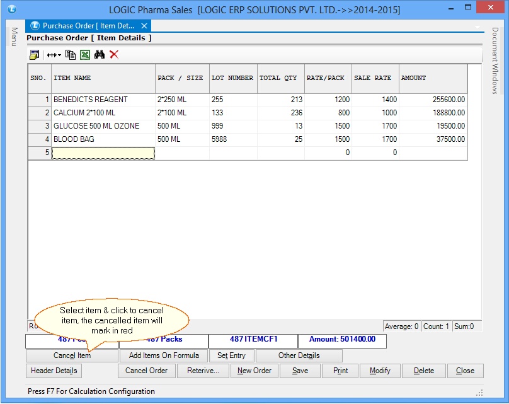Click Add Items On Formula button

coord(164,355)
